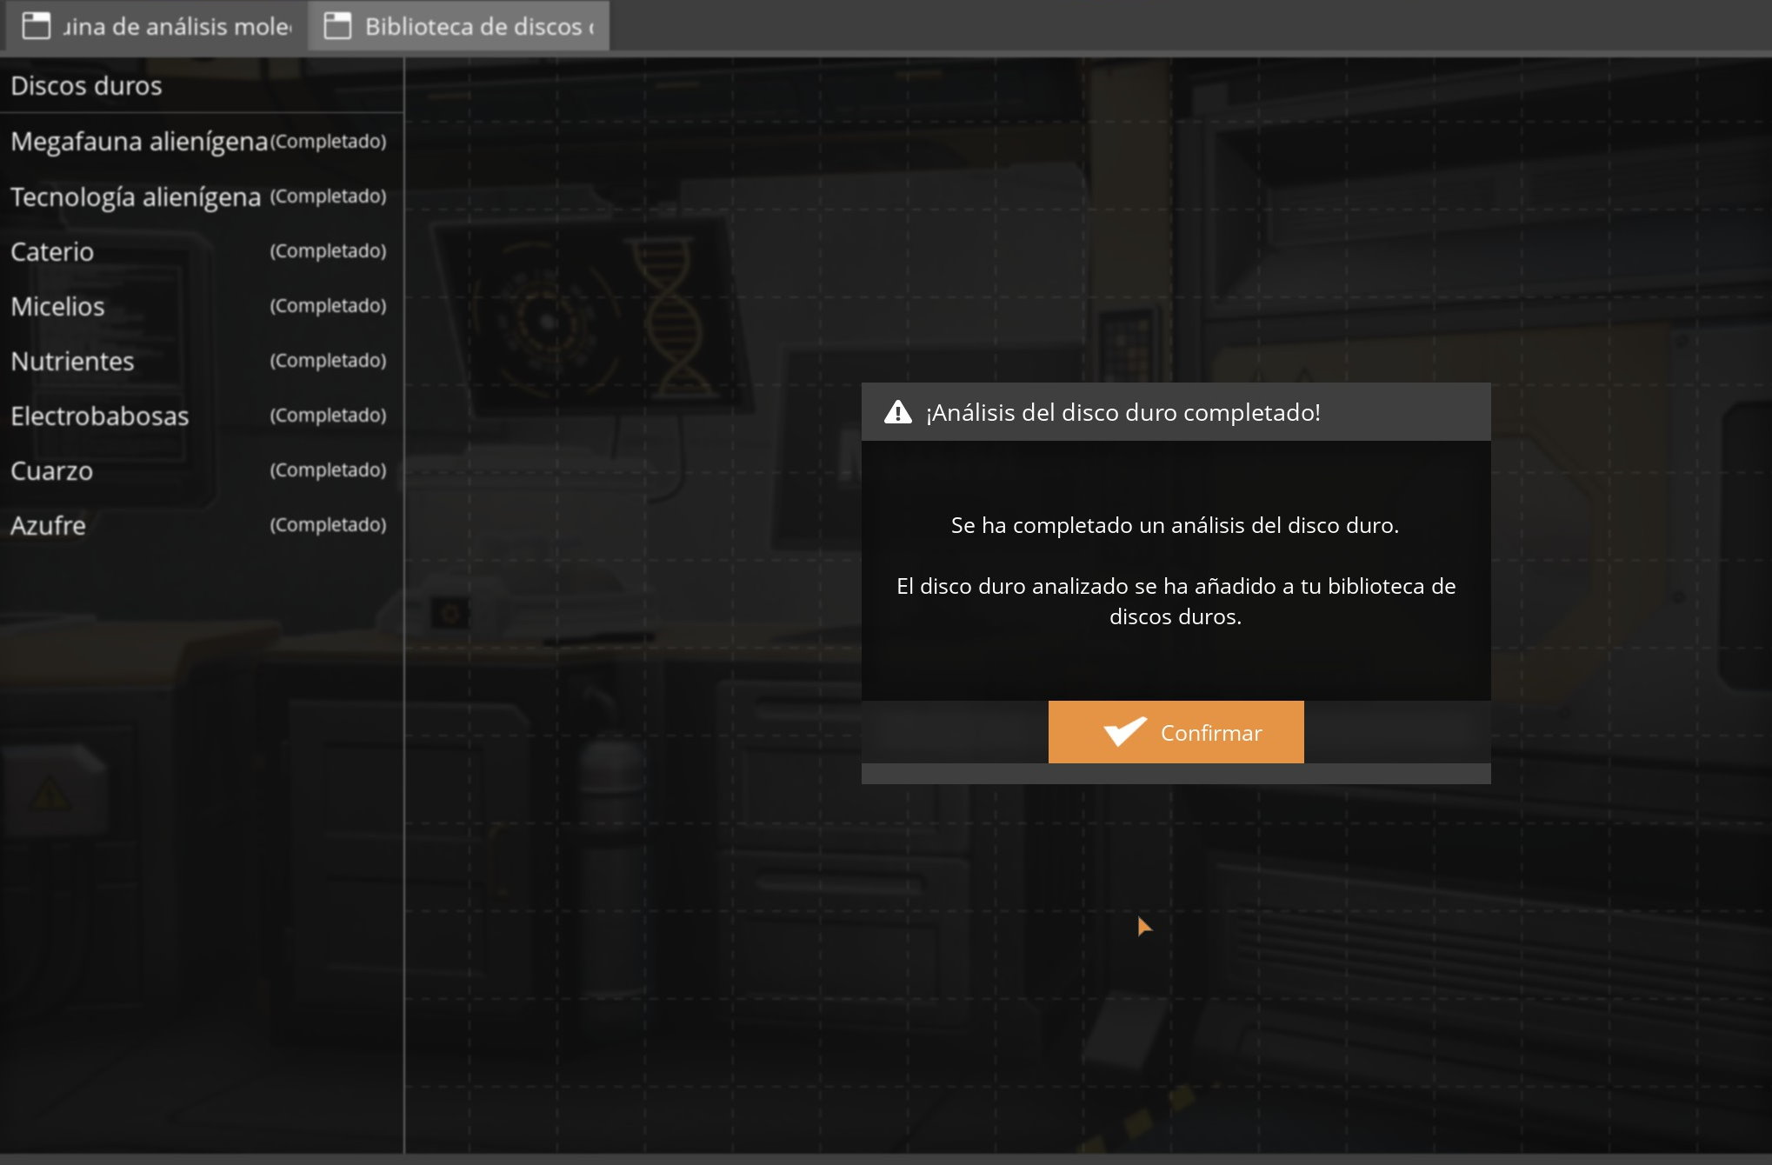The width and height of the screenshot is (1772, 1165).
Task: Choose Nutrientes from the drive list
Action: (72, 361)
